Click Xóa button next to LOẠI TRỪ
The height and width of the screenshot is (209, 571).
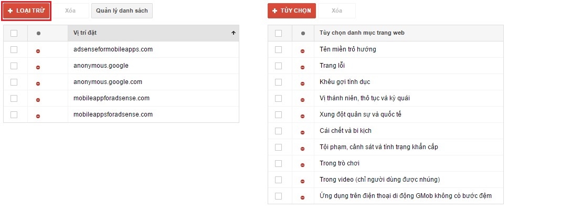(70, 11)
